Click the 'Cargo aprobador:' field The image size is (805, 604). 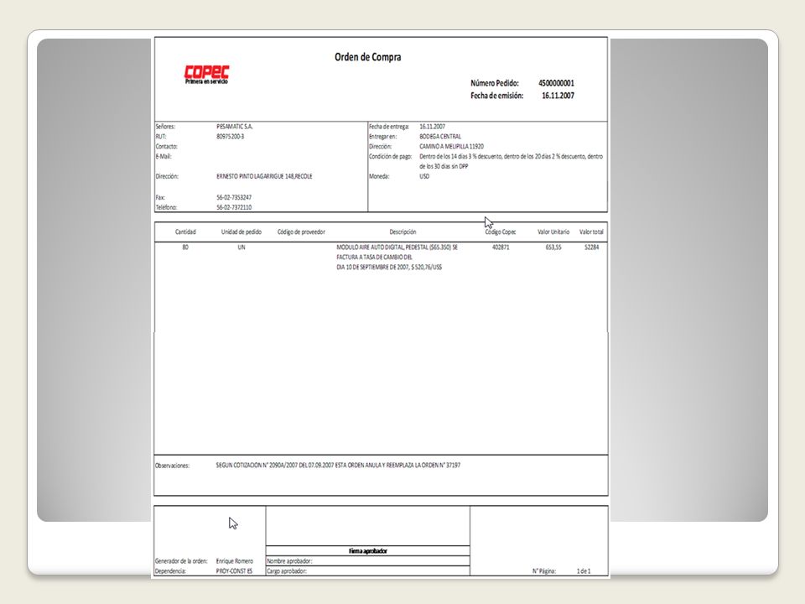(x=367, y=570)
